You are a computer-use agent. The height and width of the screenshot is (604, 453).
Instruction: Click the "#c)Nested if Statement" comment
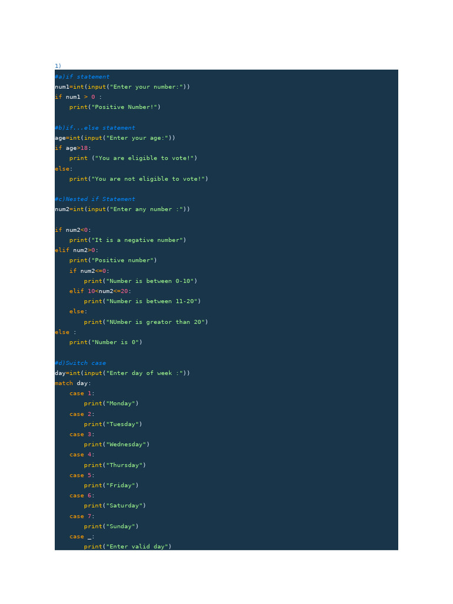tap(95, 199)
